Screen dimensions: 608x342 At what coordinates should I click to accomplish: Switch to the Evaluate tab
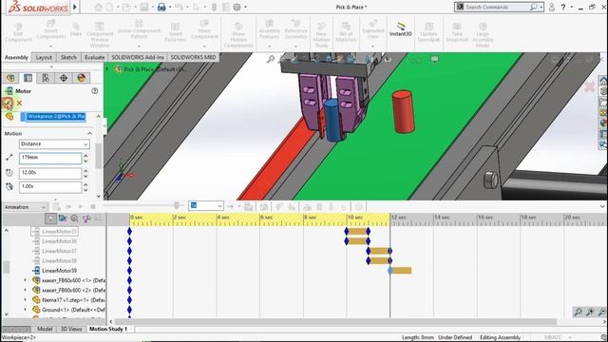[95, 57]
